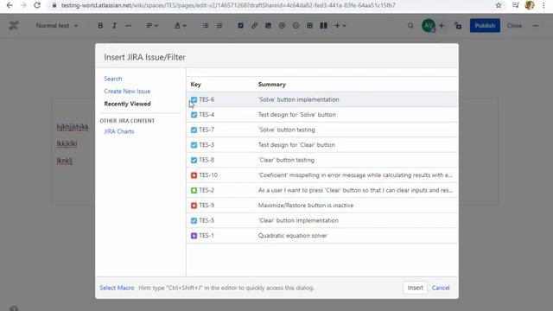Click the invite collaborator plus icon
The width and height of the screenshot is (553, 311).
click(x=442, y=26)
